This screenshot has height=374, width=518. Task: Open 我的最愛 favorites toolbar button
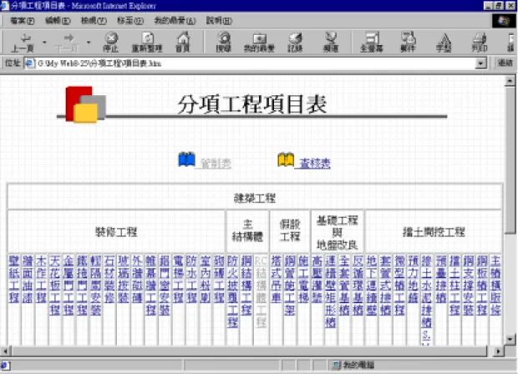click(x=259, y=43)
